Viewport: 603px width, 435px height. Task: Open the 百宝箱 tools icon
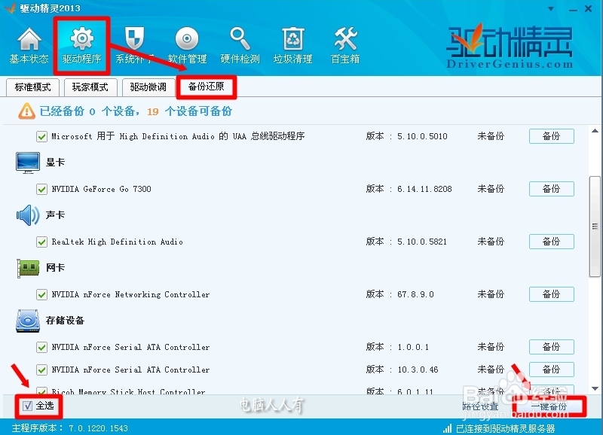coord(345,39)
